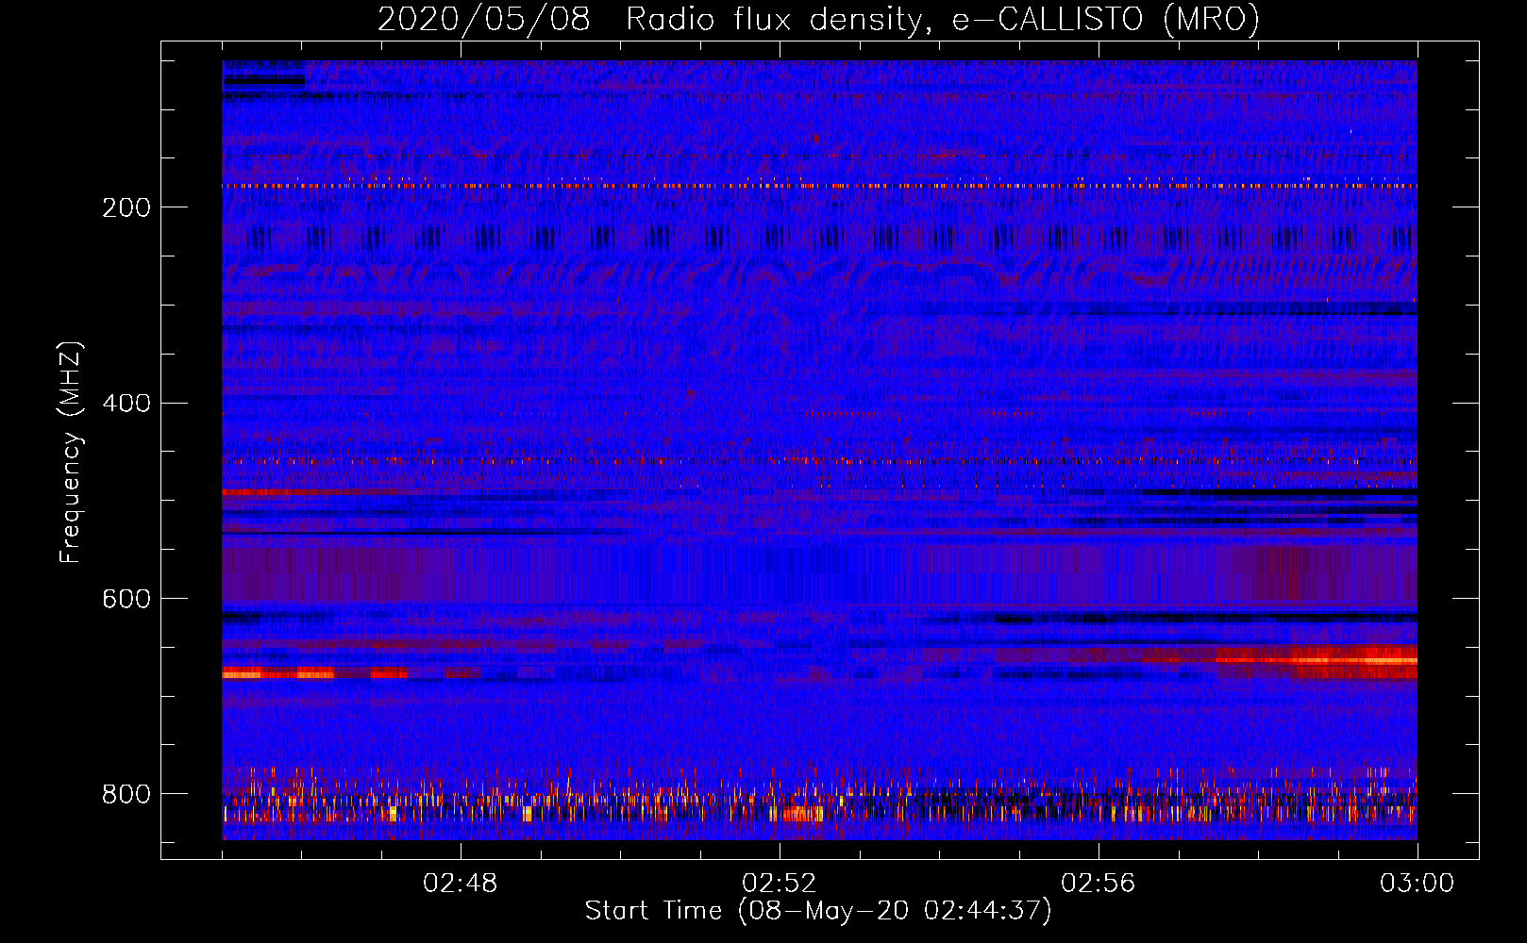Click the '02:48' time tick label

tap(461, 884)
